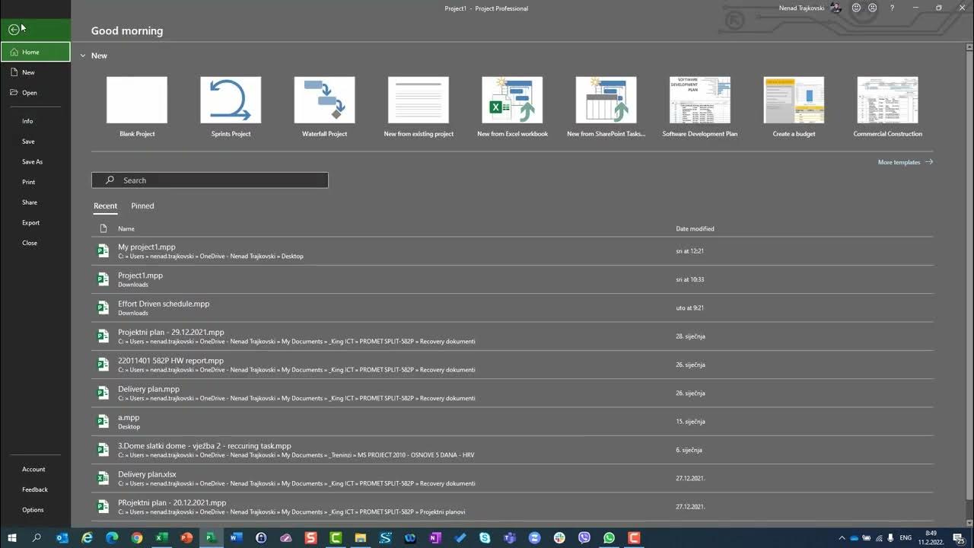974x548 pixels.
Task: Open the Share option in the sidebar
Action: pos(35,202)
